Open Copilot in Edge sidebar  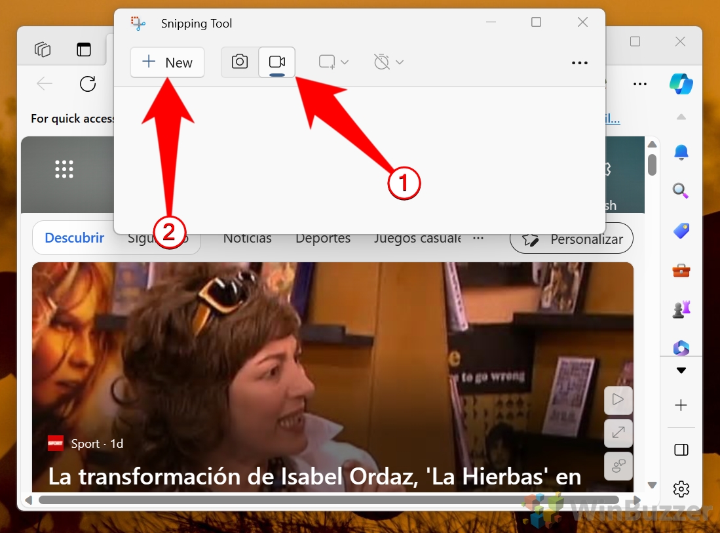point(681,84)
